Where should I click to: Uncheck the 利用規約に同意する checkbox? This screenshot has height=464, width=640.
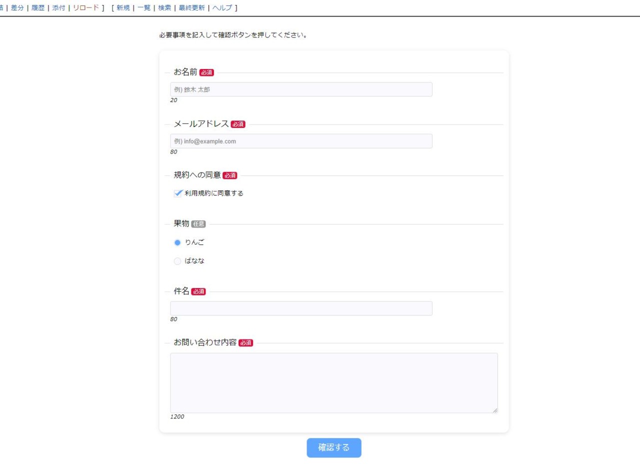pos(177,193)
